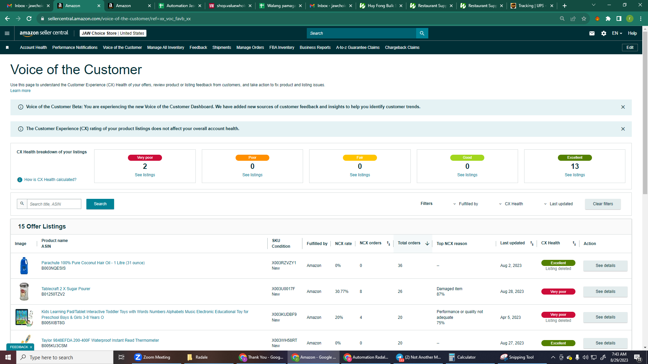This screenshot has height=364, width=648.
Task: Click the header Search input field
Action: click(361, 33)
